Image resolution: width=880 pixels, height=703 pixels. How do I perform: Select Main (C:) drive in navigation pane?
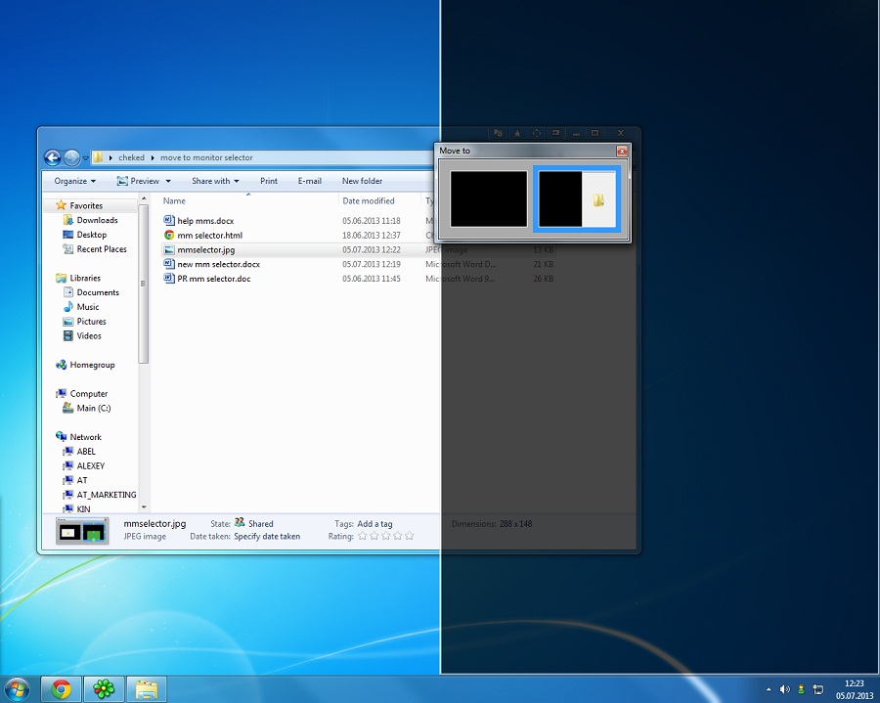(x=93, y=408)
